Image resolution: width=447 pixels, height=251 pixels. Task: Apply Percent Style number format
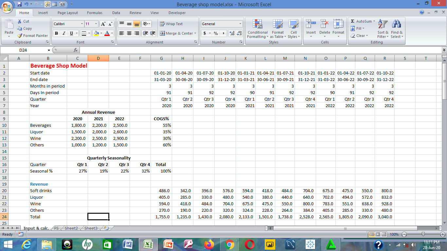tap(215, 33)
